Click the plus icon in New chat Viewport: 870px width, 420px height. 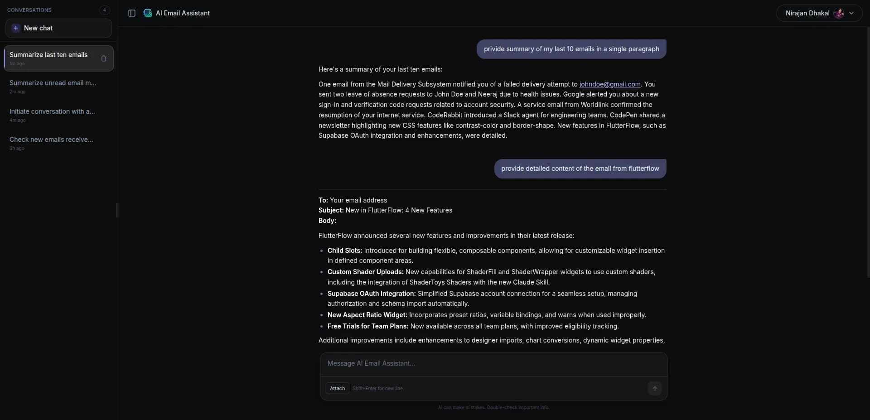coord(16,28)
